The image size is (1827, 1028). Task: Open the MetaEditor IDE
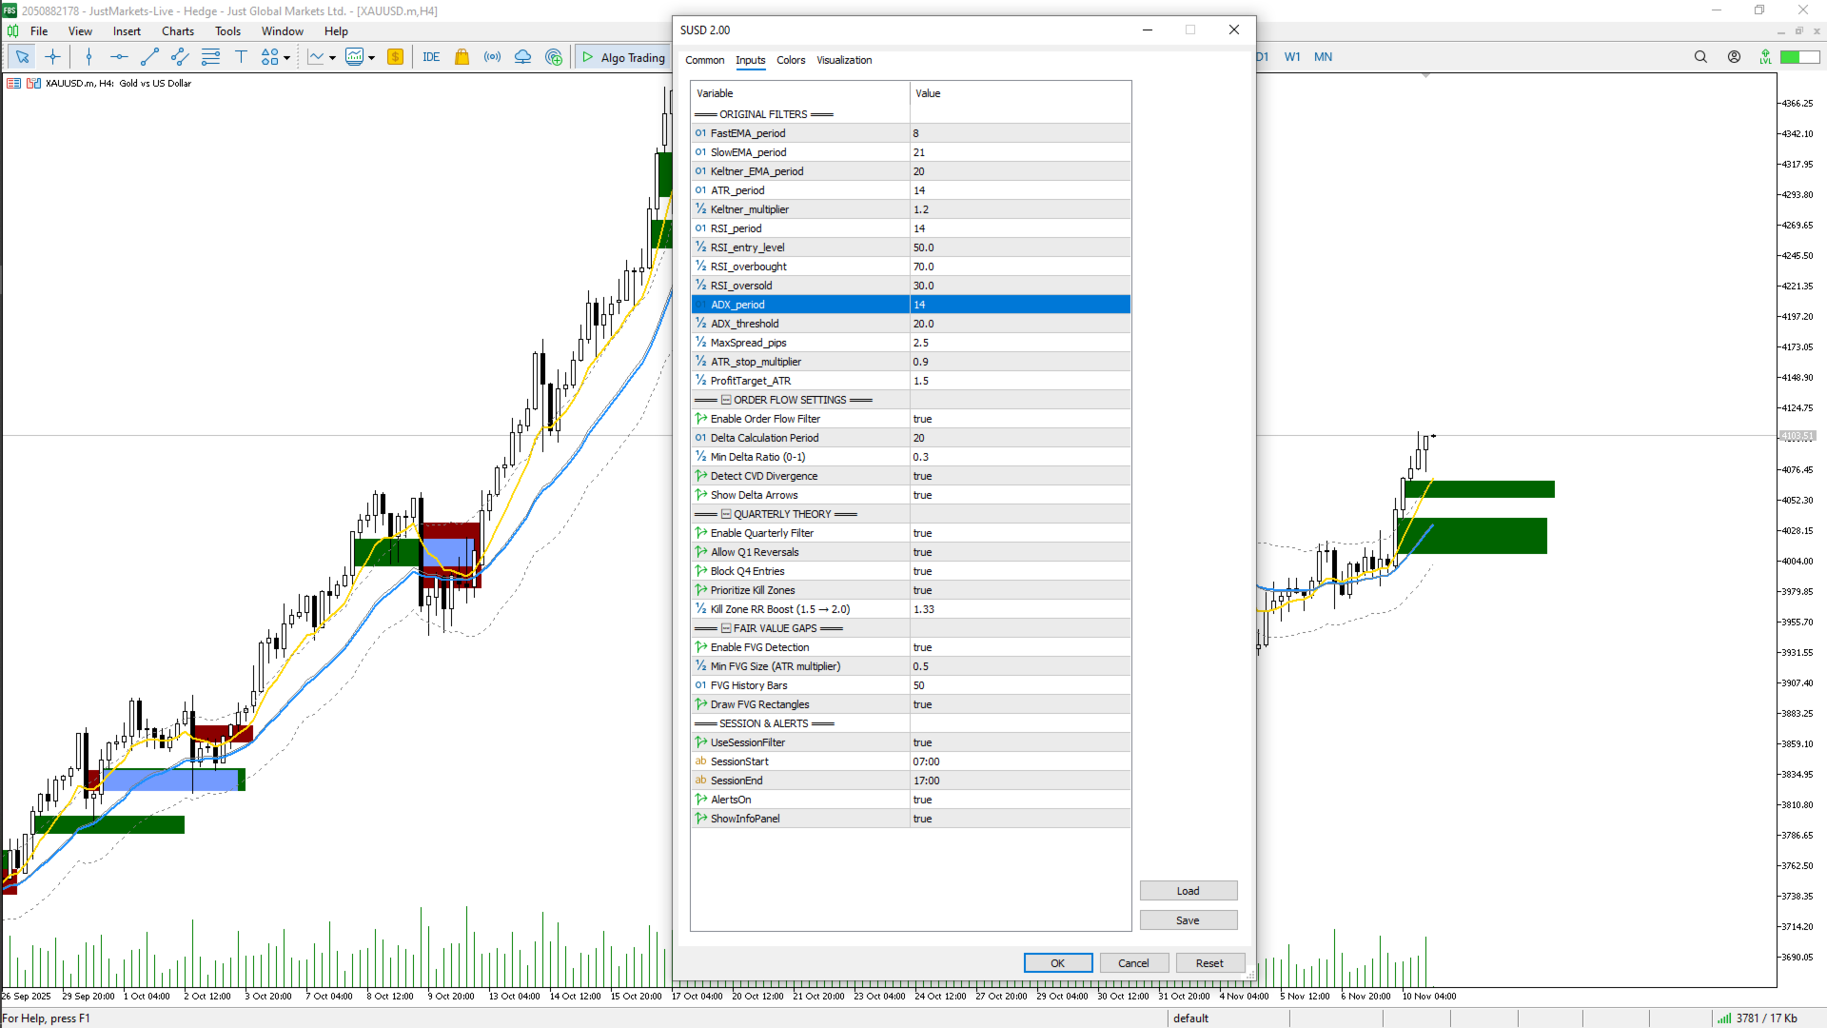point(431,57)
